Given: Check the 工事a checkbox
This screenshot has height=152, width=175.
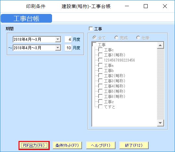Looking at the screenshot, I should pos(101,65).
